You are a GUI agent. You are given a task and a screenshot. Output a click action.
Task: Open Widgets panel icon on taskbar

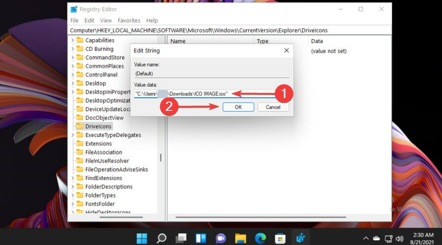coord(201,239)
